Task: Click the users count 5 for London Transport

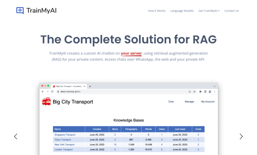Action: pos(162,150)
